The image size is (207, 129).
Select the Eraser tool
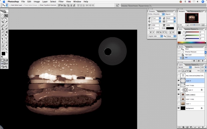click(x=2, y=32)
